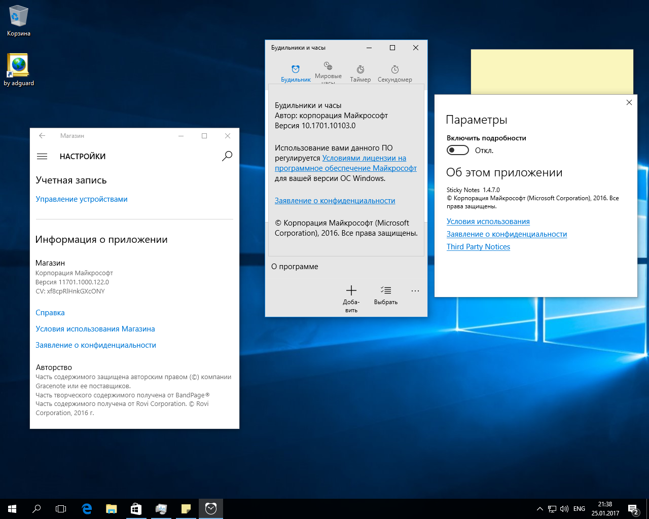Open Управление устройствами link

point(82,199)
